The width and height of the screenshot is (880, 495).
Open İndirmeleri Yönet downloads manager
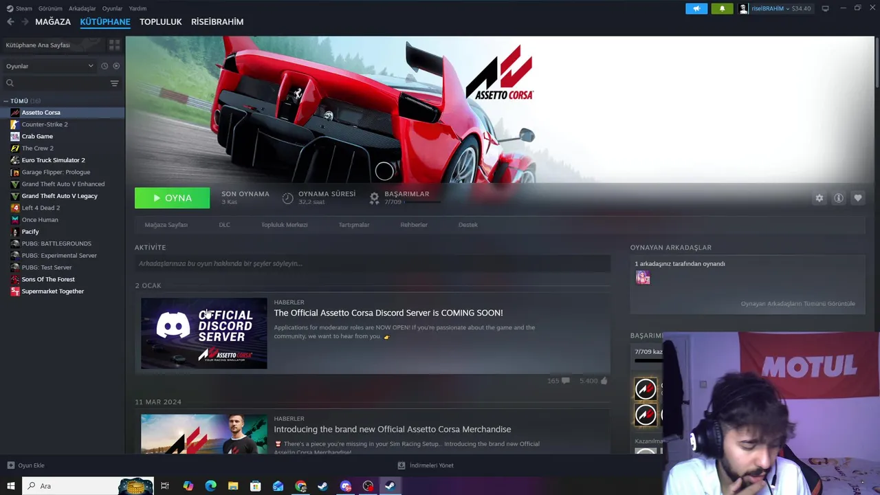point(426,465)
